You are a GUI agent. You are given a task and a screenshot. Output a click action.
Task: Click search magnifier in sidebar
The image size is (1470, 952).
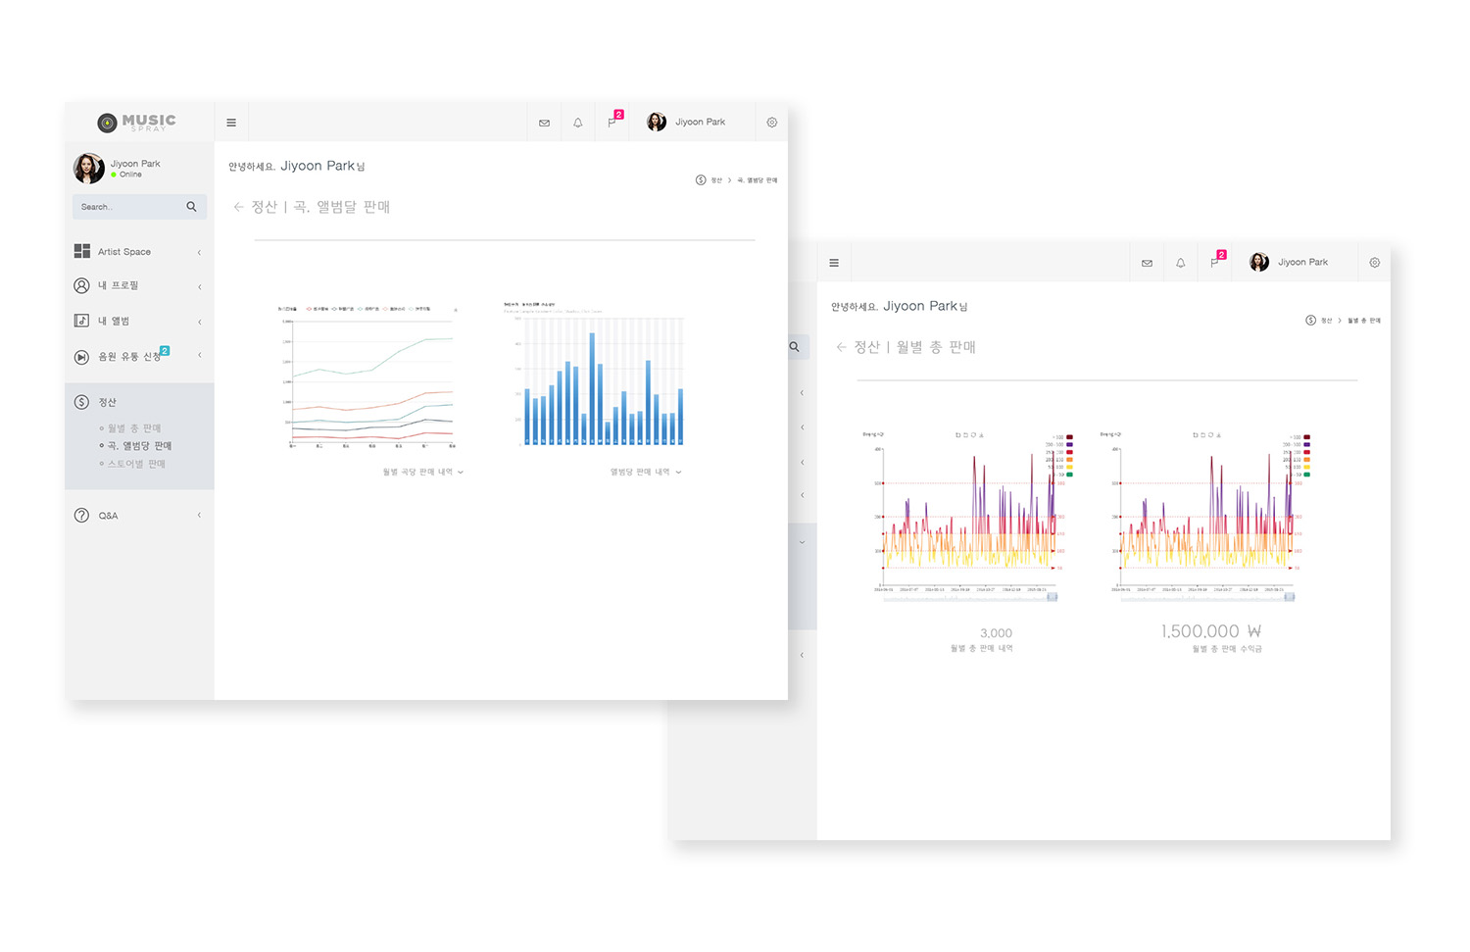[191, 206]
